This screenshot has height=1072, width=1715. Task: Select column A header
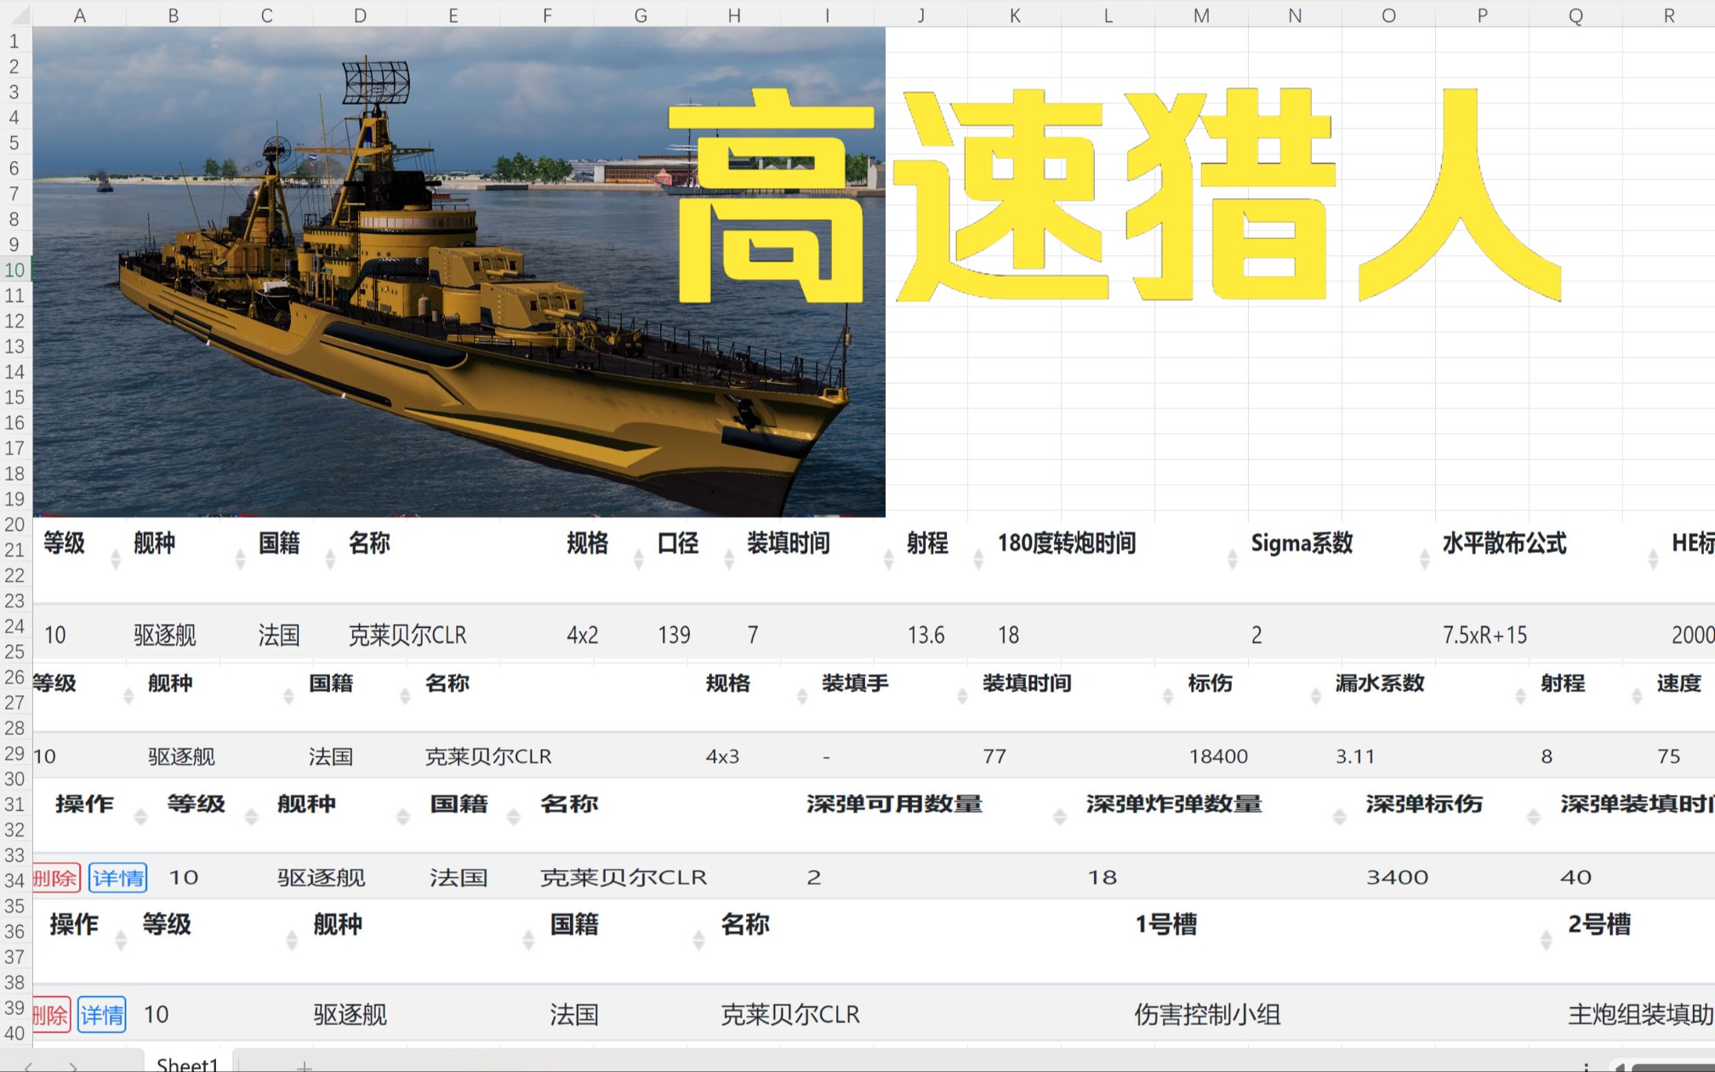(x=80, y=15)
